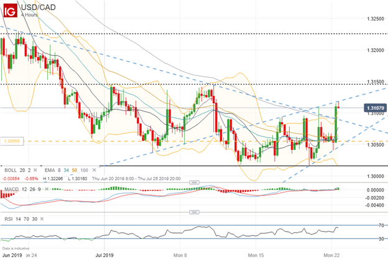Click the 4 Hours timeframe label
The height and width of the screenshot is (259, 388).
[x=29, y=15]
